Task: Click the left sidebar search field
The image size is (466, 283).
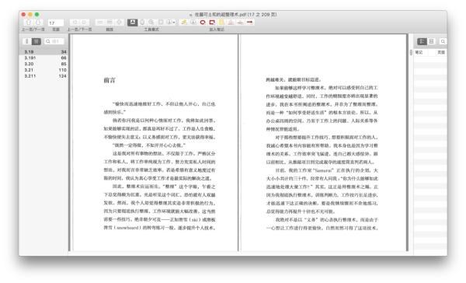Action: [x=54, y=41]
